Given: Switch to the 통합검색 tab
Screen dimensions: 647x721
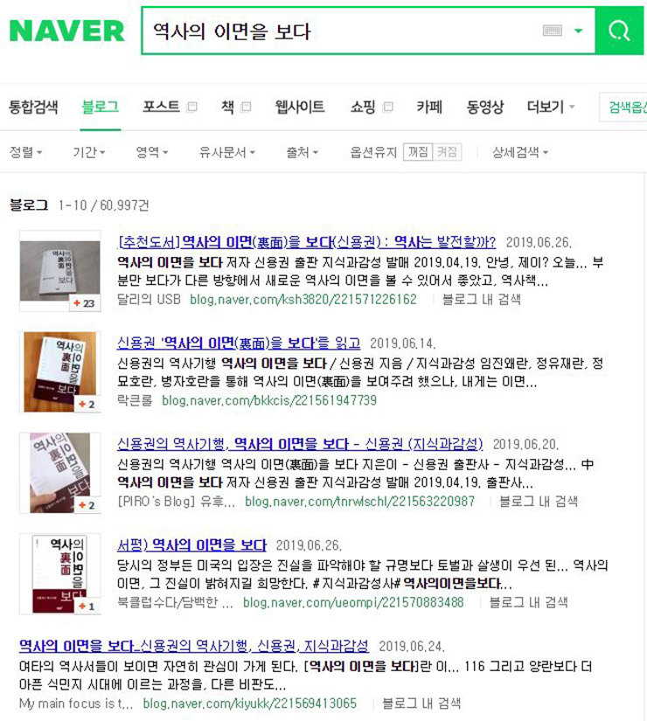Looking at the screenshot, I should 33,107.
